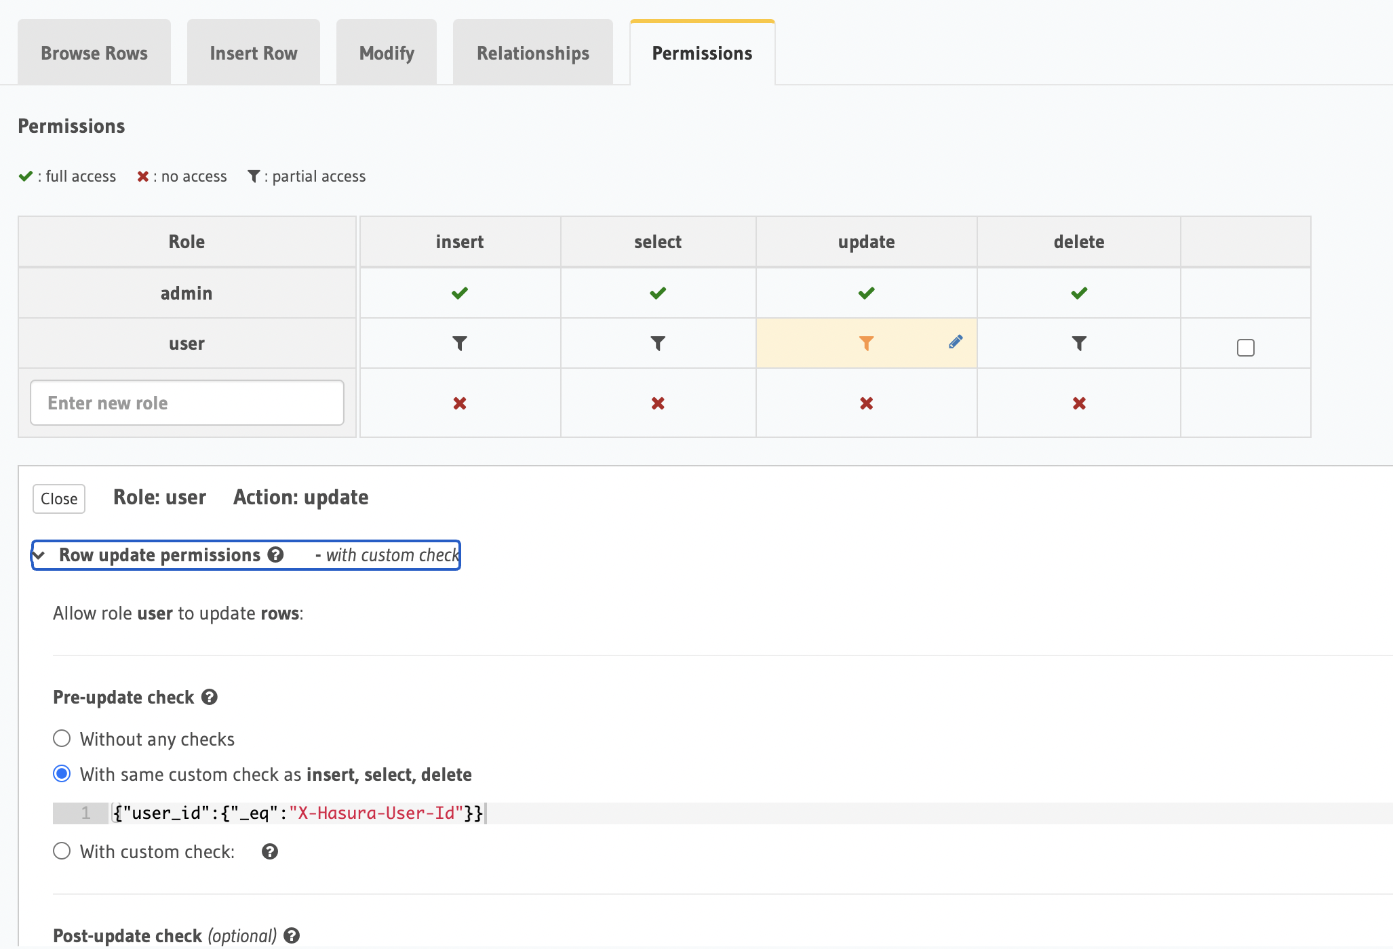1393x949 pixels.
Task: Click the pencil edit icon in user update cell
Action: click(x=955, y=342)
